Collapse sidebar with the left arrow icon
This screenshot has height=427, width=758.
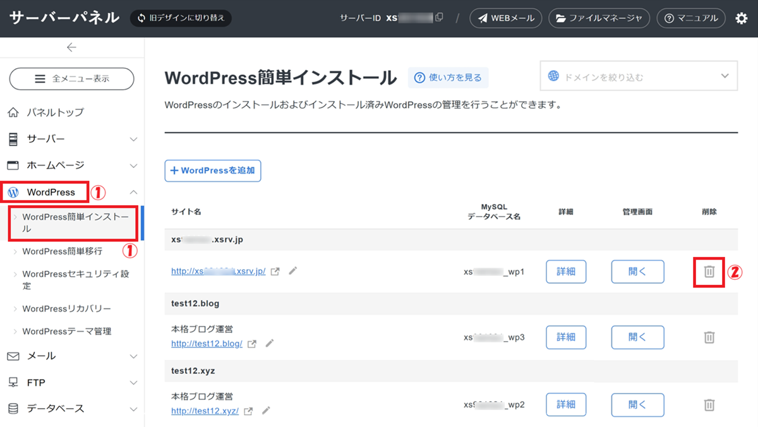click(x=71, y=47)
